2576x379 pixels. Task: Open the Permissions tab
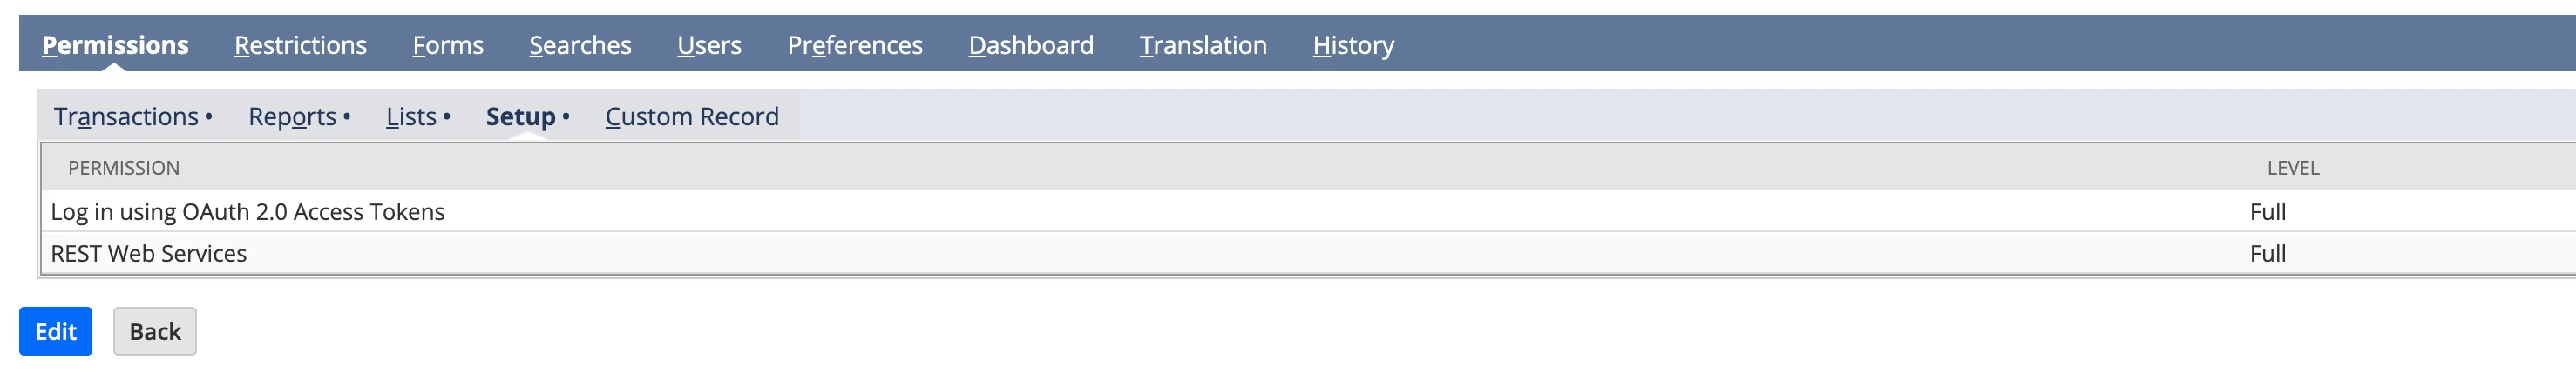click(115, 45)
